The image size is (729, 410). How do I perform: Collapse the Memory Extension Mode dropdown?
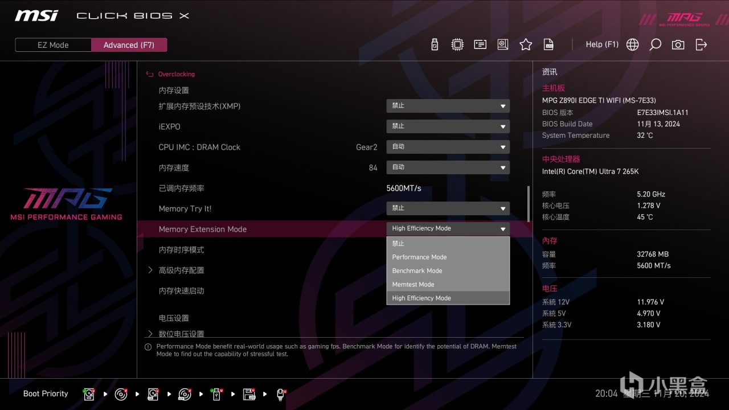click(448, 229)
